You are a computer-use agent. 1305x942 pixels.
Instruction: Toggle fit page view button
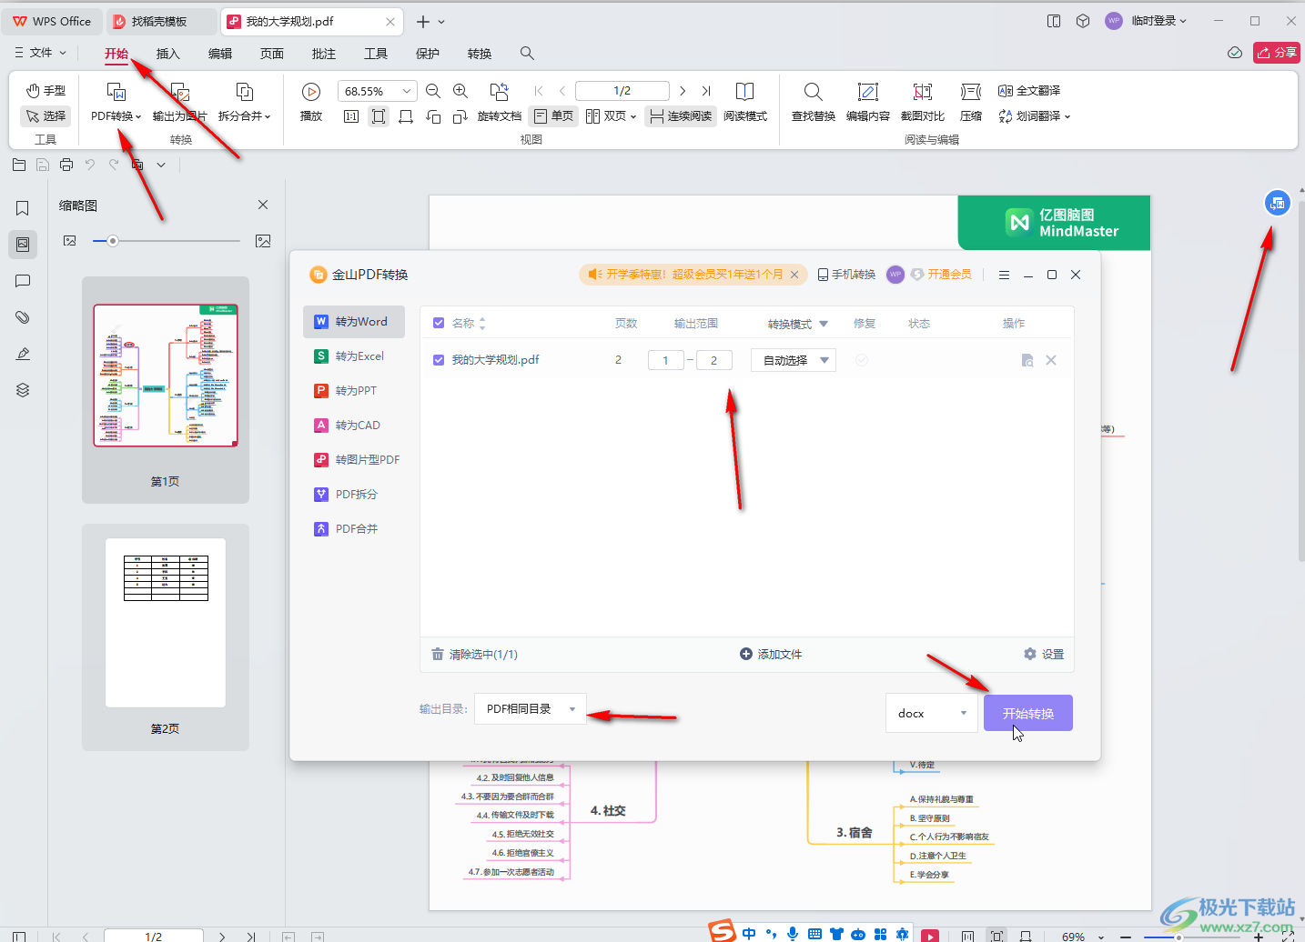[x=379, y=116]
